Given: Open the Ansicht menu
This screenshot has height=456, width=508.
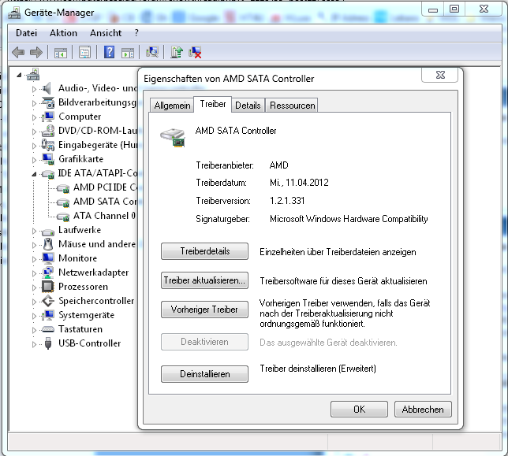Looking at the screenshot, I should pyautogui.click(x=106, y=33).
